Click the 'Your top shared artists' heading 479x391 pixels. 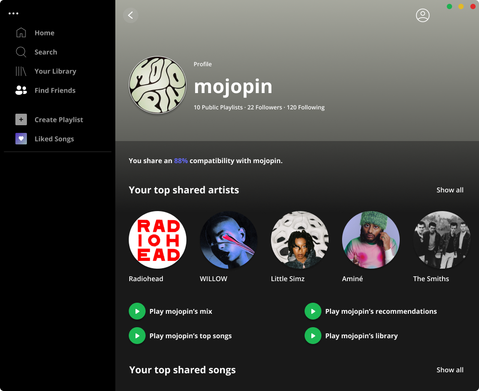click(x=184, y=190)
